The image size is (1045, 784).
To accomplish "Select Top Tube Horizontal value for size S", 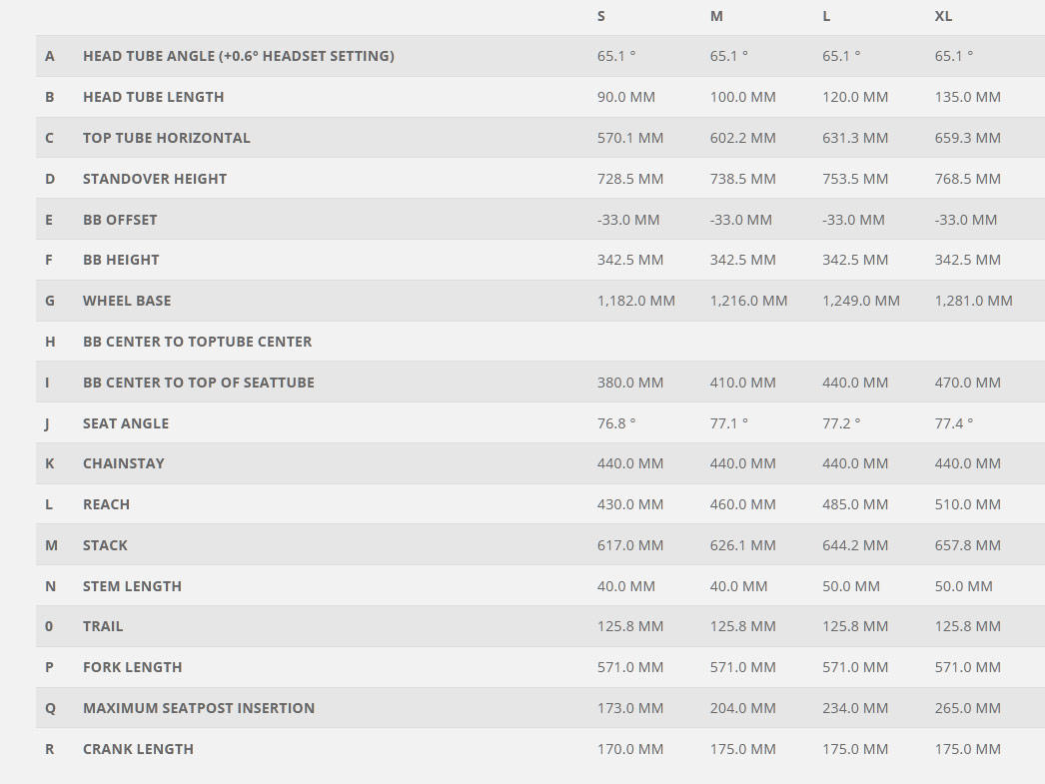I will point(630,138).
